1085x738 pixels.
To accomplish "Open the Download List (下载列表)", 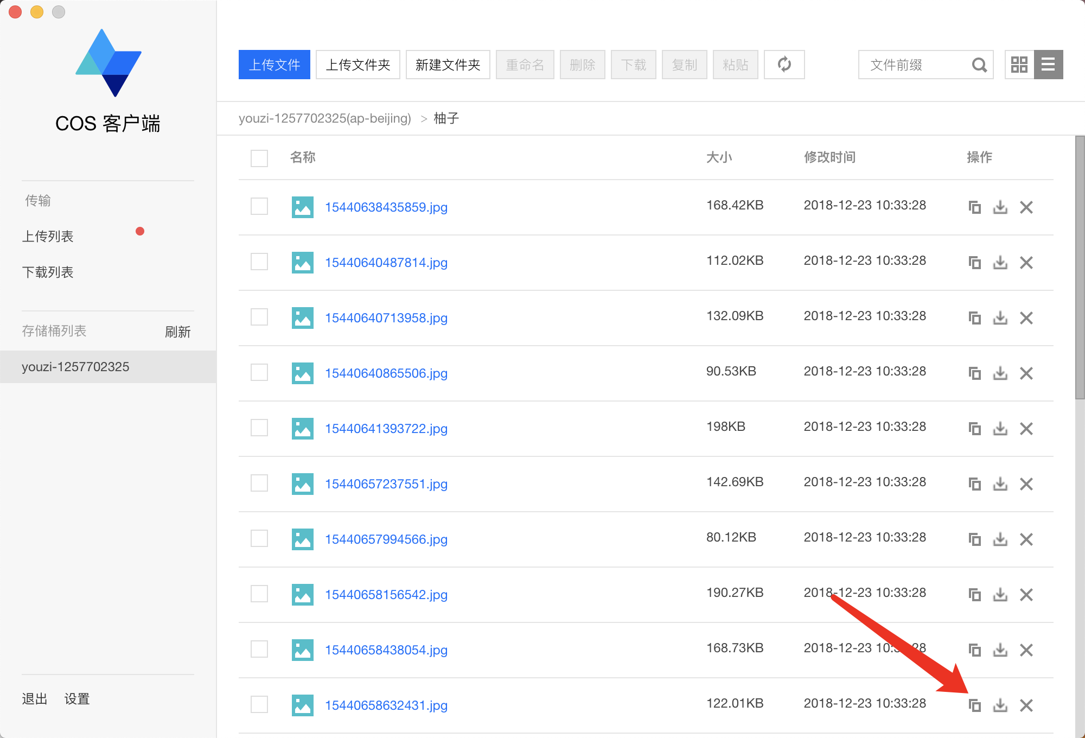I will click(x=48, y=272).
